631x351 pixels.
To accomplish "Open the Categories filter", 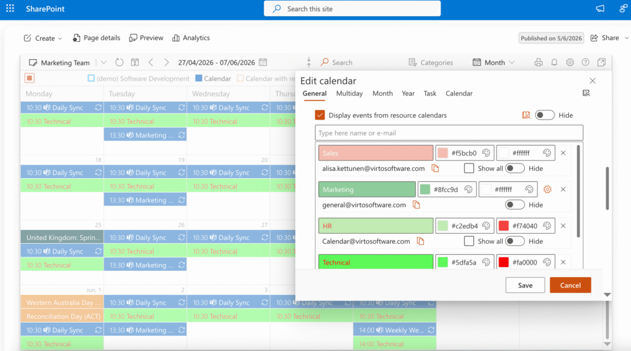I will point(431,62).
